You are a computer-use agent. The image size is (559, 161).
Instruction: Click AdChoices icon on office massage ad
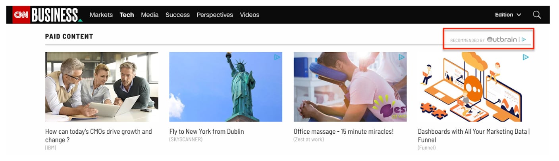pos(401,57)
